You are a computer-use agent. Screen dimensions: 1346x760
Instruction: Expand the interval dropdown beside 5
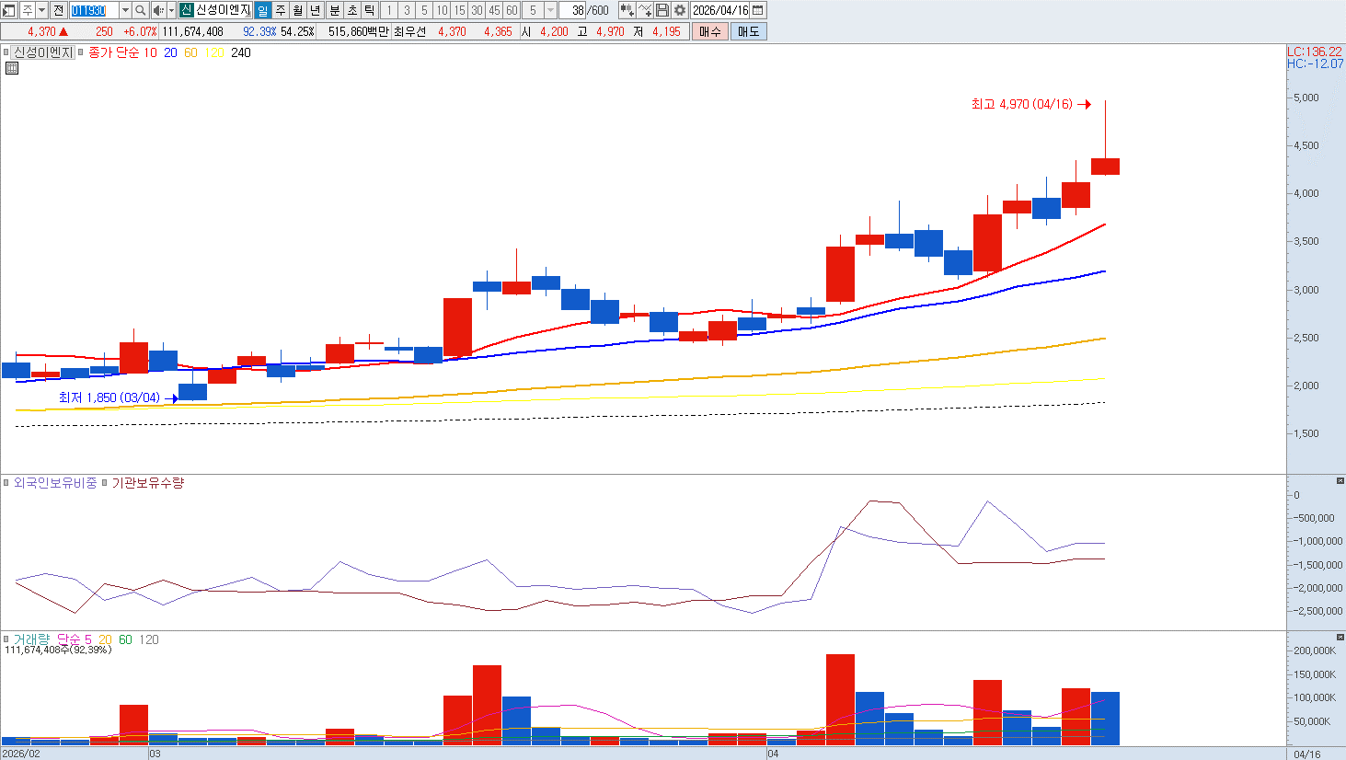(550, 10)
